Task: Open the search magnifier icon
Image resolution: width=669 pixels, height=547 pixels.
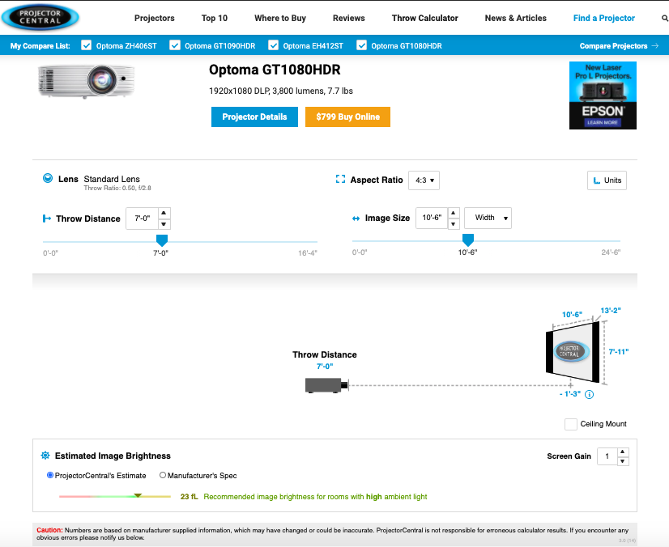Action: 664,19
